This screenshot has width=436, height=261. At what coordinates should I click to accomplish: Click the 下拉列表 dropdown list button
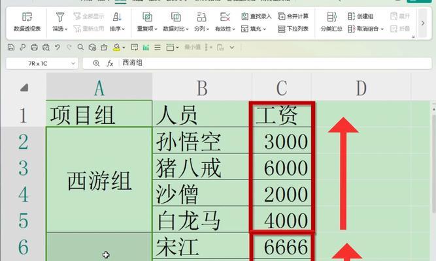[x=293, y=29]
